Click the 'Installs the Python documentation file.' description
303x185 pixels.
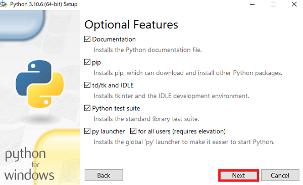147,50
